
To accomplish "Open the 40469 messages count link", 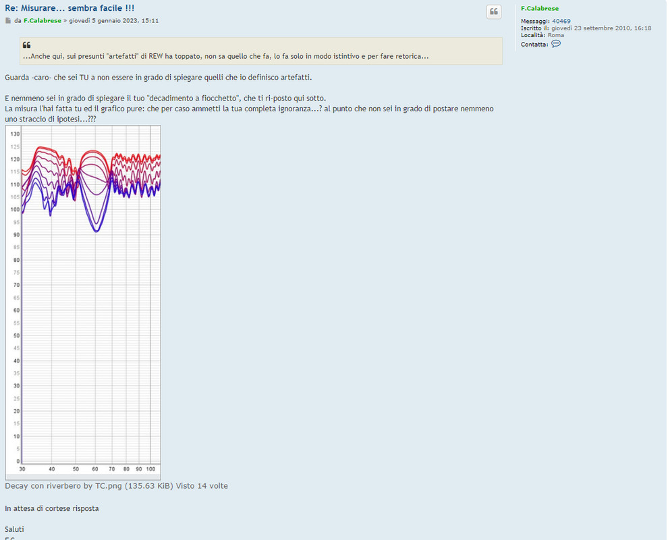I will click(561, 21).
